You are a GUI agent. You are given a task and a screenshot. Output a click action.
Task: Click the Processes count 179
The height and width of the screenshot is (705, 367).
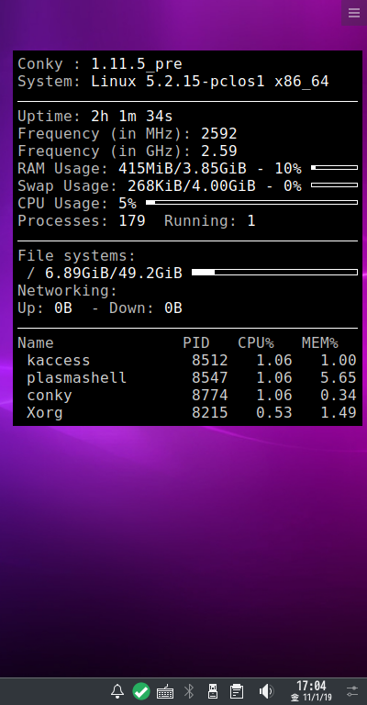(x=132, y=220)
